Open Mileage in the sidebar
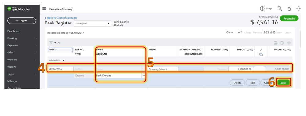The height and width of the screenshot is (116, 306). click(x=12, y=81)
